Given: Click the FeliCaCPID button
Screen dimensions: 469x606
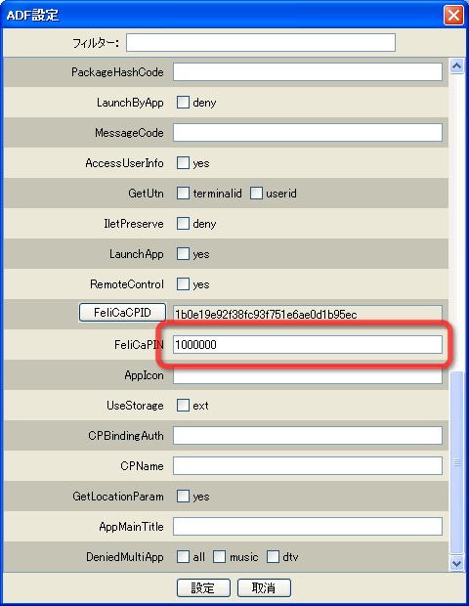Looking at the screenshot, I should click(122, 312).
